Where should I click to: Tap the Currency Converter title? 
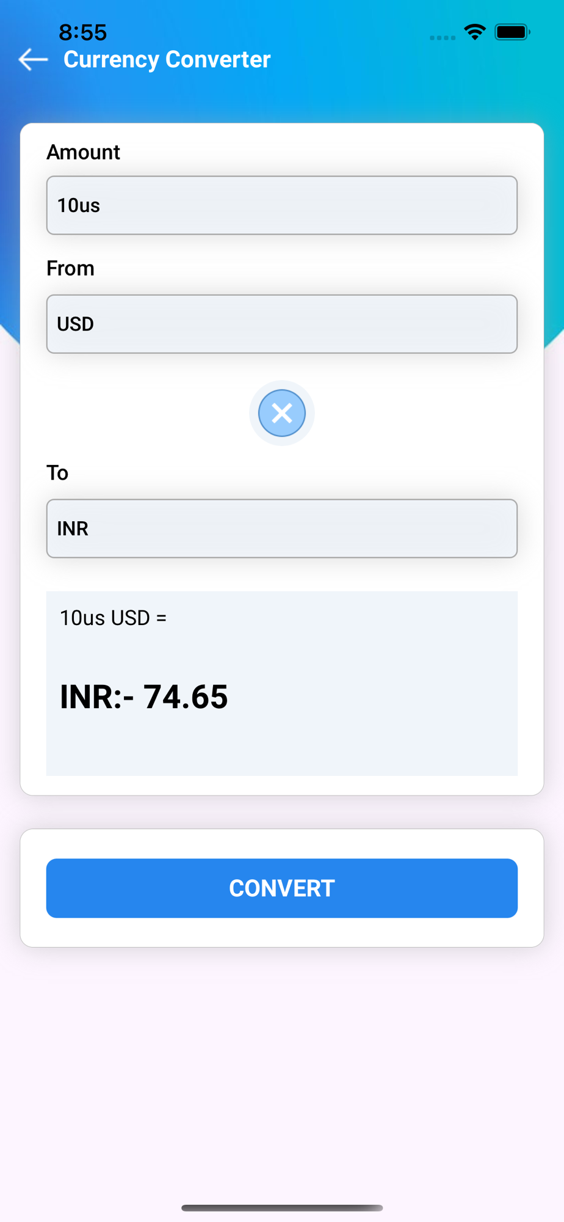[167, 59]
